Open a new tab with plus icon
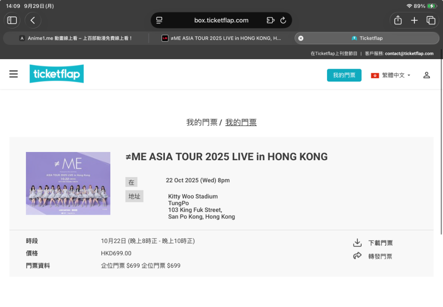Viewport: 443px width, 307px height. click(x=414, y=20)
